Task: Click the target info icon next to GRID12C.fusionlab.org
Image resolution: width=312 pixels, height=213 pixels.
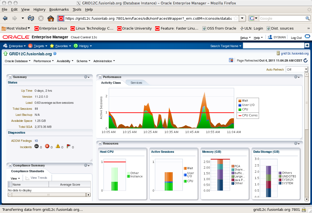Action: click(x=55, y=54)
